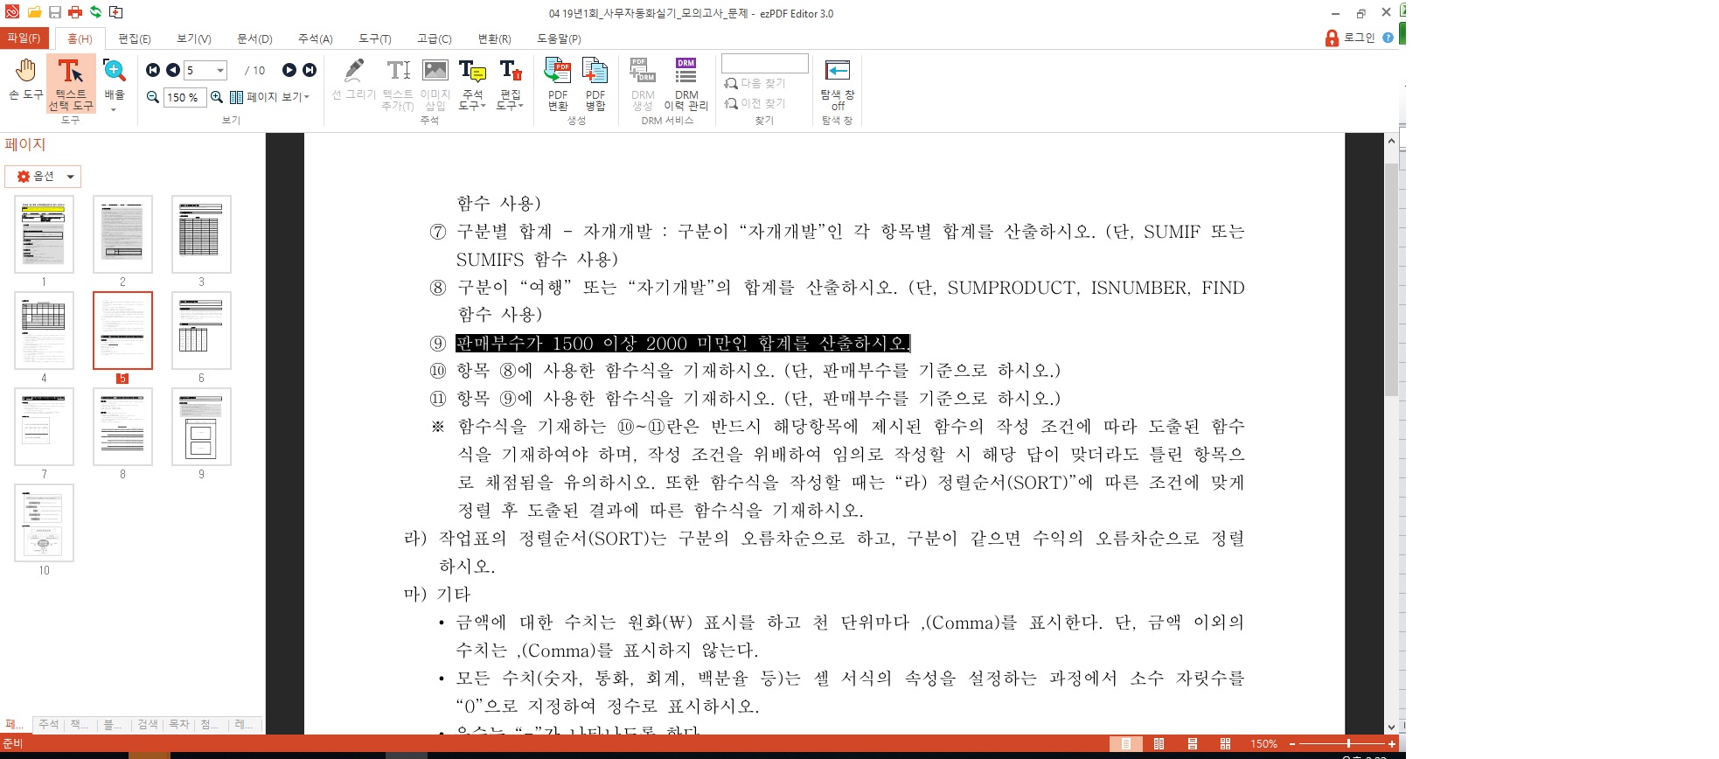This screenshot has width=1719, height=759.
Task: Switch to the 검색 search panel tab
Action: (x=147, y=724)
